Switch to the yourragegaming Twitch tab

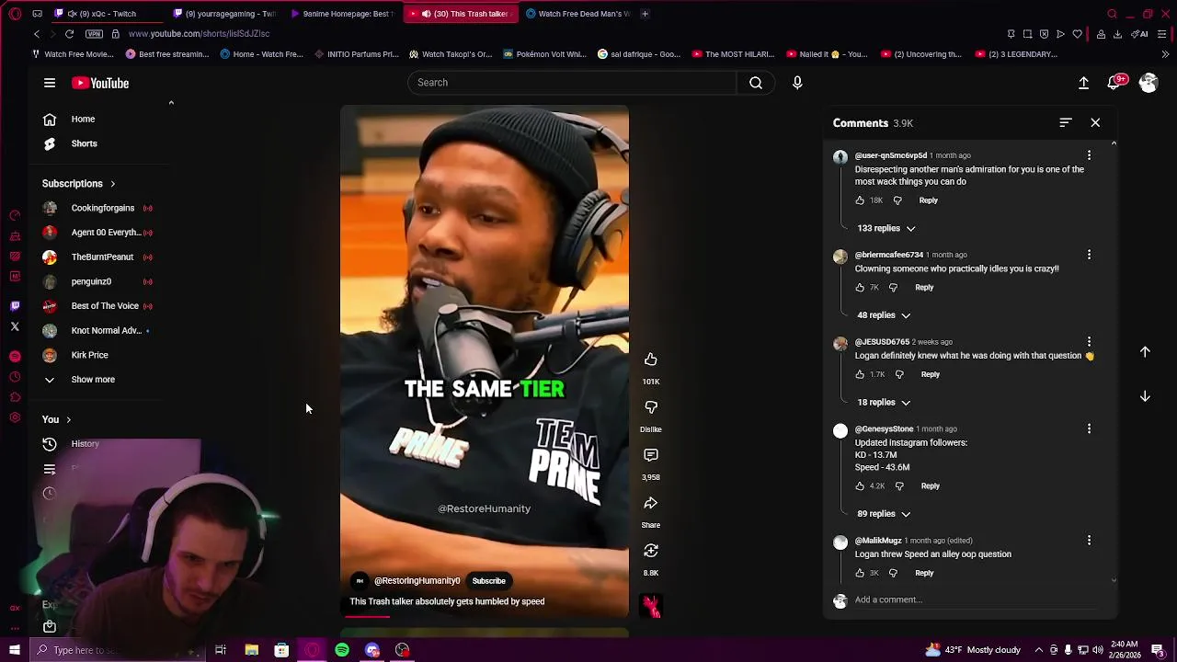(x=224, y=14)
